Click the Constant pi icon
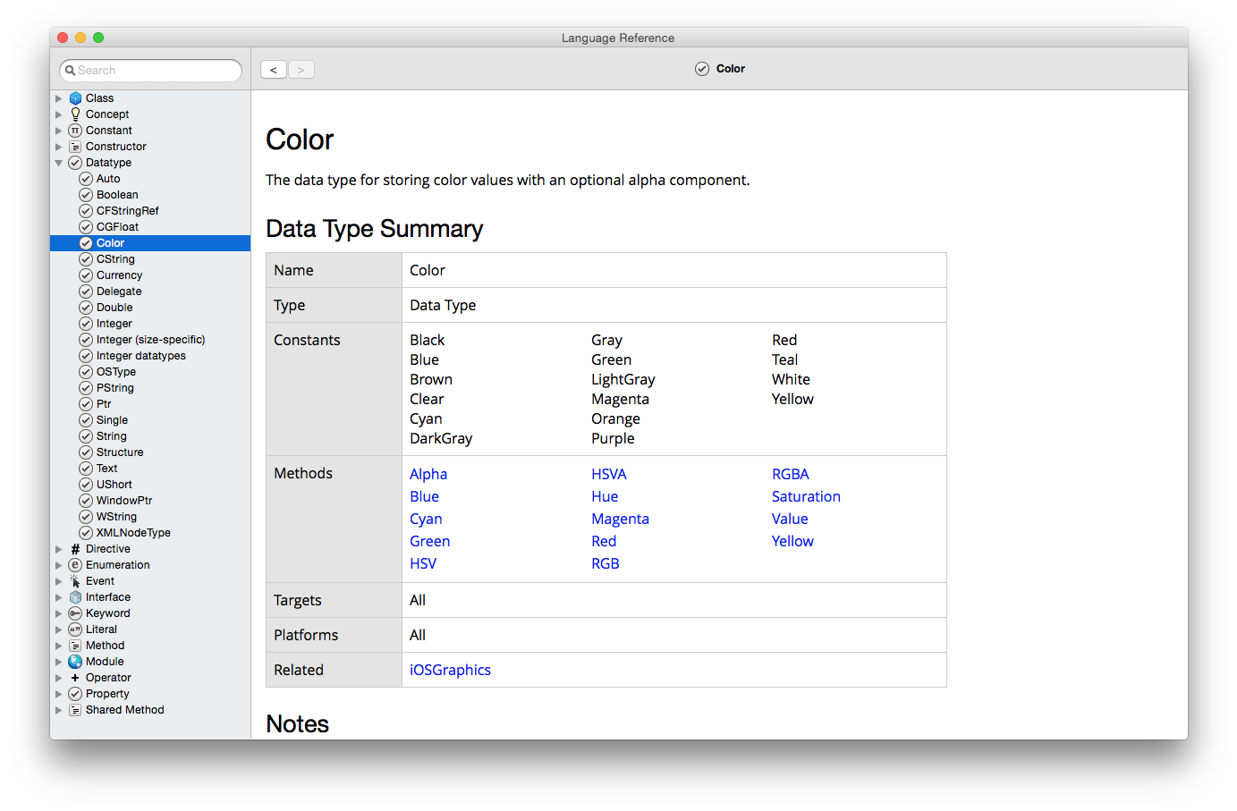This screenshot has height=811, width=1237. click(75, 131)
